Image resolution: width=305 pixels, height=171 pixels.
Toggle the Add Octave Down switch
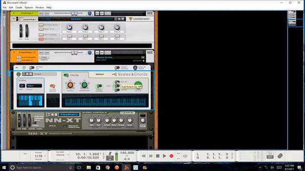(117, 86)
